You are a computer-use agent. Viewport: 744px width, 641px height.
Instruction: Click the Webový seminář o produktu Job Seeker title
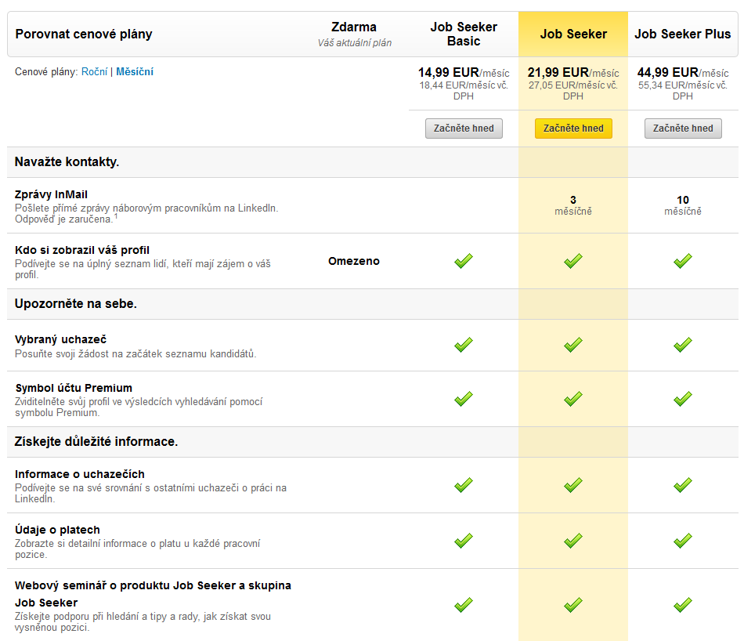point(153,594)
